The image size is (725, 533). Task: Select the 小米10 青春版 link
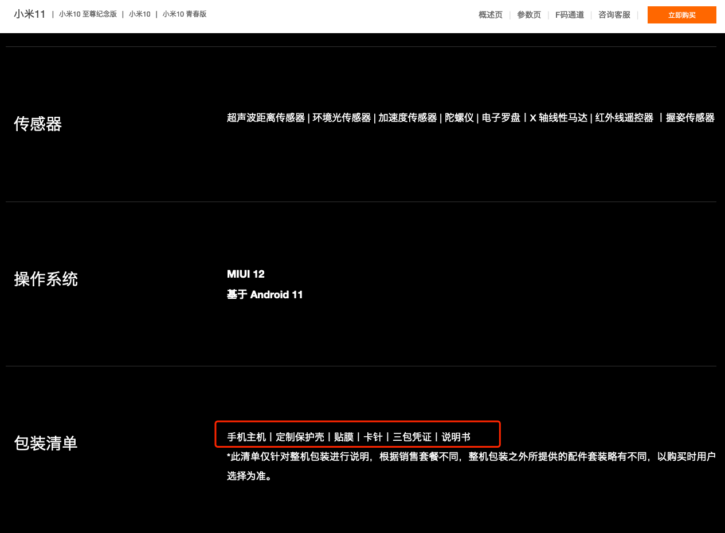[185, 14]
